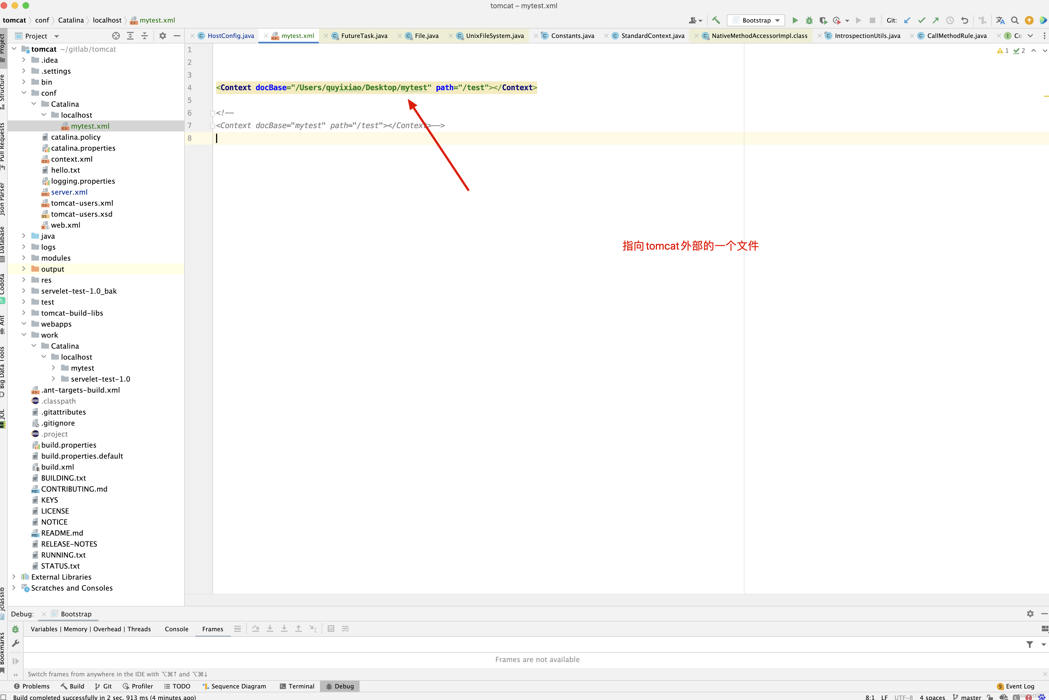
Task: Click the LF line separator in status bar
Action: tap(884, 697)
